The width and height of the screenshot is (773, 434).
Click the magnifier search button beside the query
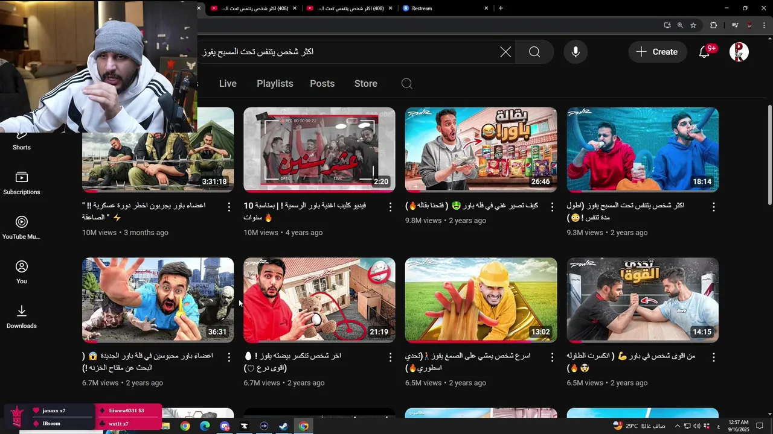point(534,52)
